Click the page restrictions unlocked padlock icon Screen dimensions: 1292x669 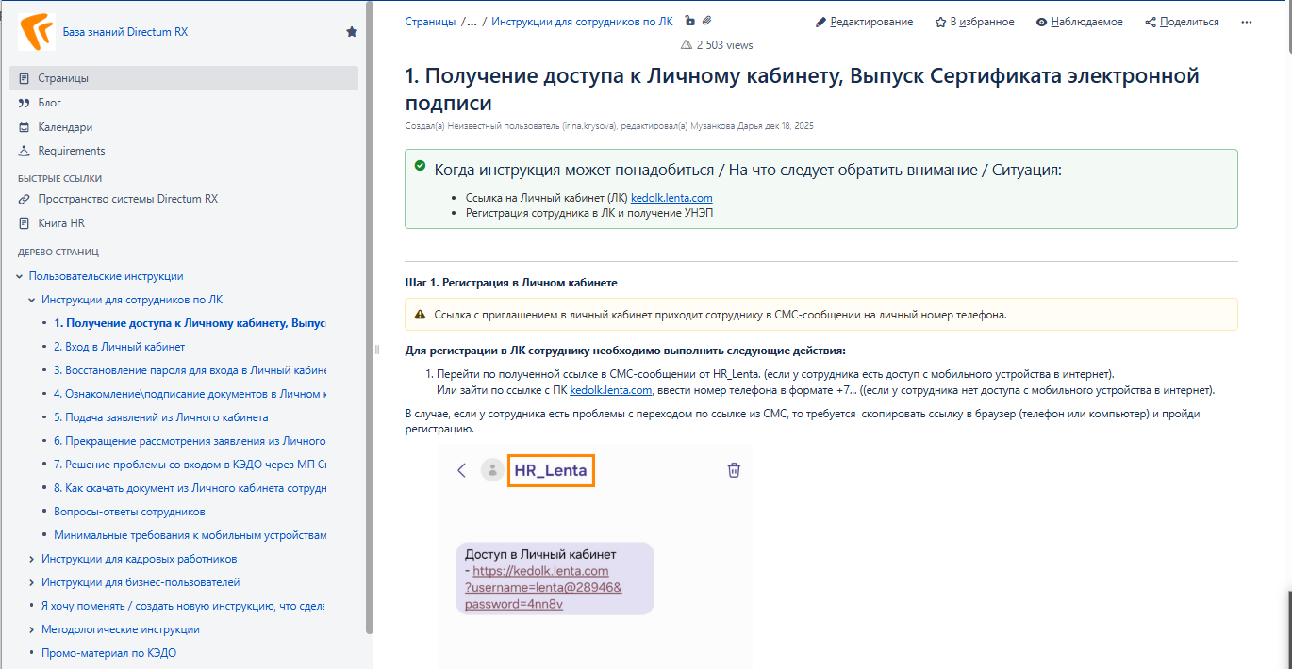689,21
